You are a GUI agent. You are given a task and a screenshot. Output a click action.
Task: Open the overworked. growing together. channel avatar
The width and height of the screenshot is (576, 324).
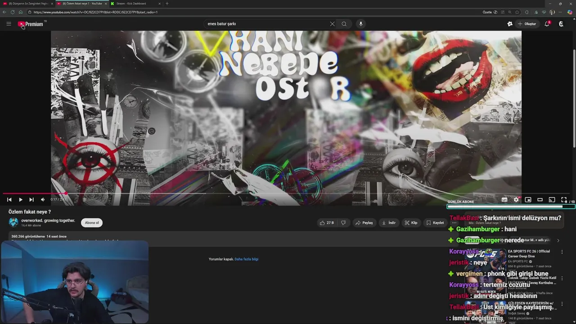coord(13,222)
